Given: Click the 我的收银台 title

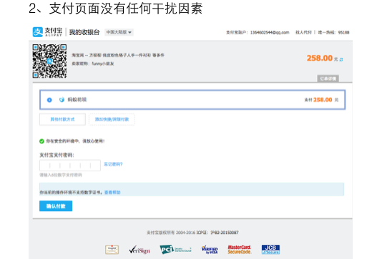Looking at the screenshot, I should (84, 32).
